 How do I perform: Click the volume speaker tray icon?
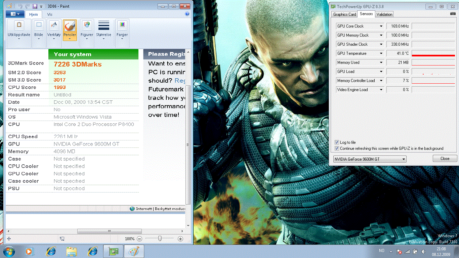pyautogui.click(x=423, y=251)
